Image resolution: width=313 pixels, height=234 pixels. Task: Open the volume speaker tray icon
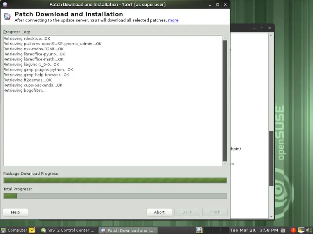[309, 230]
